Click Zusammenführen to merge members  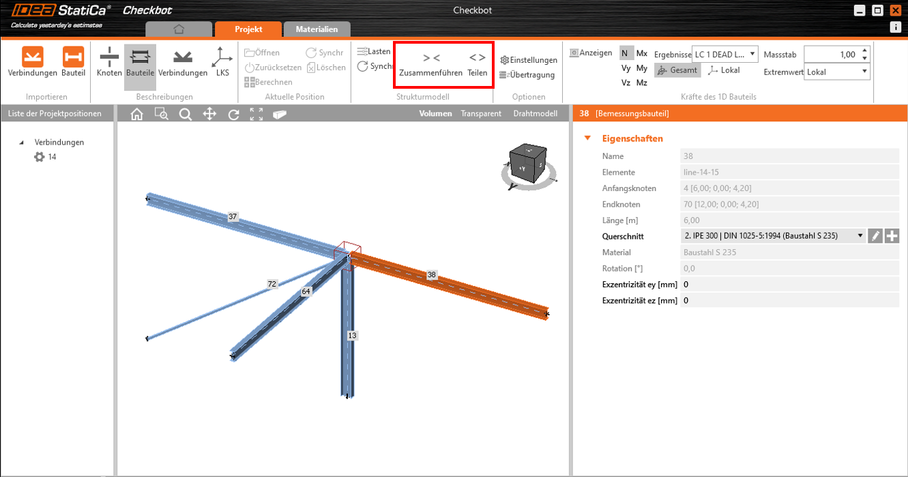coord(431,66)
